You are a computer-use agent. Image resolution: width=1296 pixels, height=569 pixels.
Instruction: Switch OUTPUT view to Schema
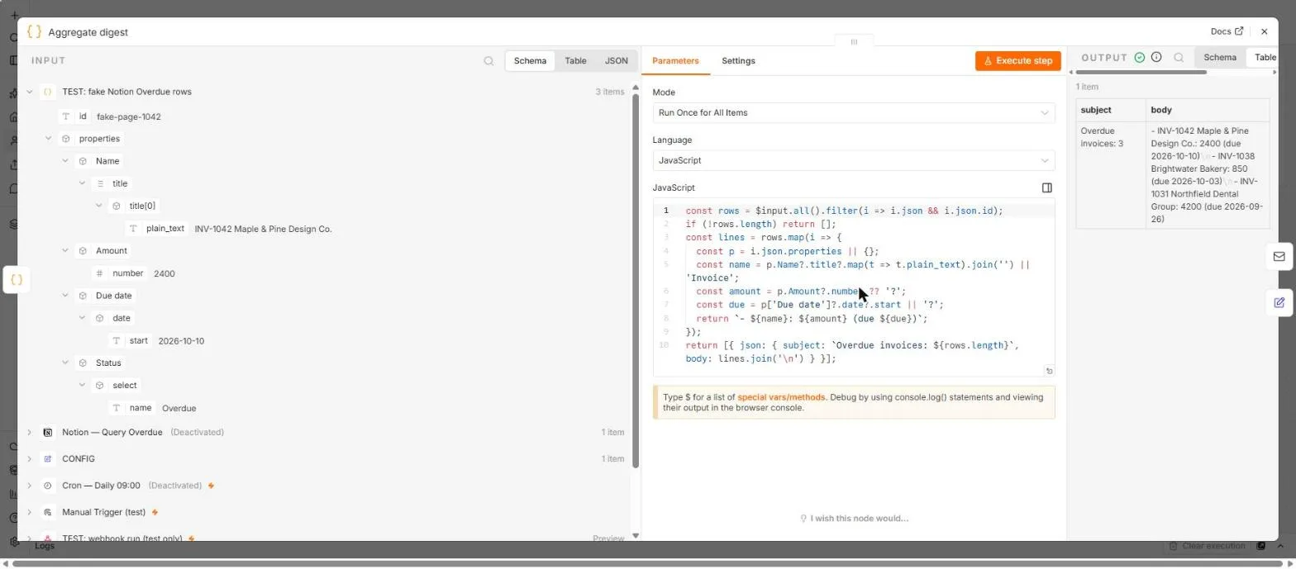pos(1220,57)
